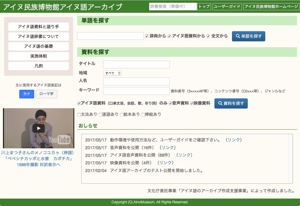Open the 凡例 sidebar item
Image resolution: width=300 pixels, height=206 pixels.
(x=39, y=66)
